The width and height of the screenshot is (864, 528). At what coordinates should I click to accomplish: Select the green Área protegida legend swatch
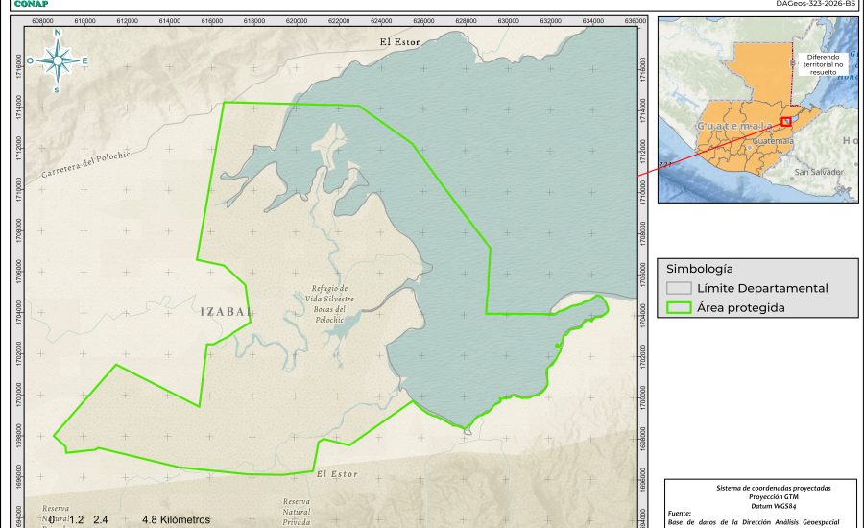pyautogui.click(x=679, y=308)
